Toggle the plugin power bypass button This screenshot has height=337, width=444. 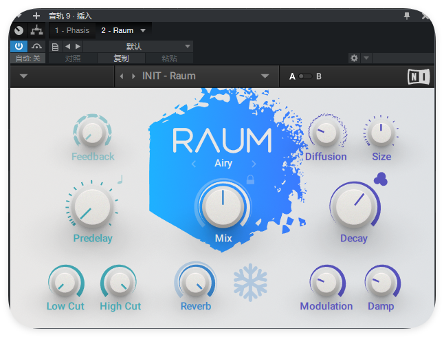pyautogui.click(x=19, y=46)
